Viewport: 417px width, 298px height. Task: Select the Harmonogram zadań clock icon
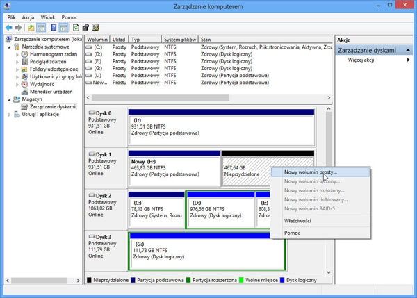(x=24, y=54)
